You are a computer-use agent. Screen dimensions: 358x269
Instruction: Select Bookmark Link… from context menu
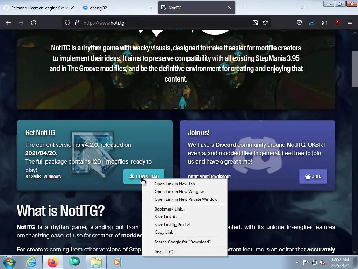click(185, 209)
